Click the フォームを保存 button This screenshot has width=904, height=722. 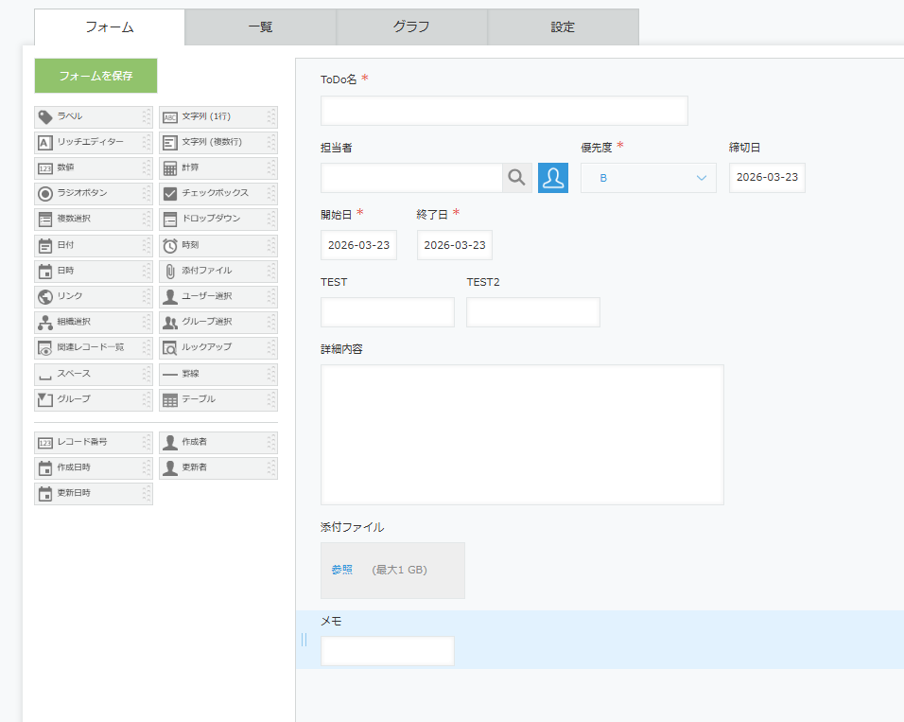pyautogui.click(x=96, y=76)
